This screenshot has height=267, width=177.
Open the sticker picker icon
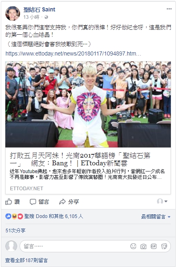[x=164, y=246]
